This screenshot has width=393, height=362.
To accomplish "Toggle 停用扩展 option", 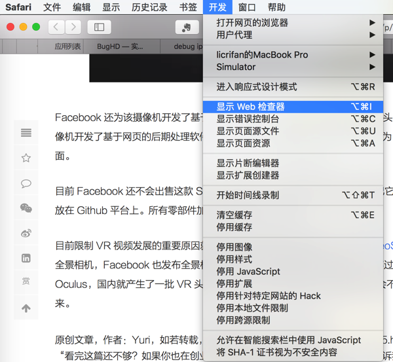I will (293, 283).
